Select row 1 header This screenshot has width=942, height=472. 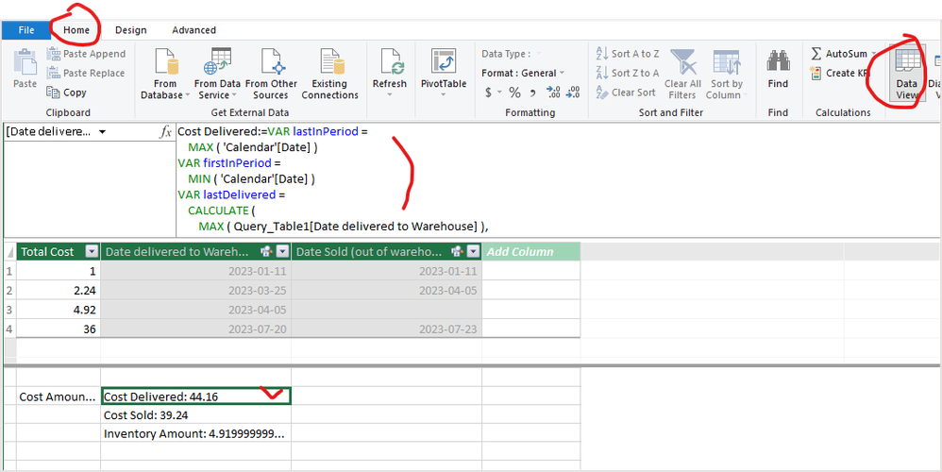[x=9, y=271]
